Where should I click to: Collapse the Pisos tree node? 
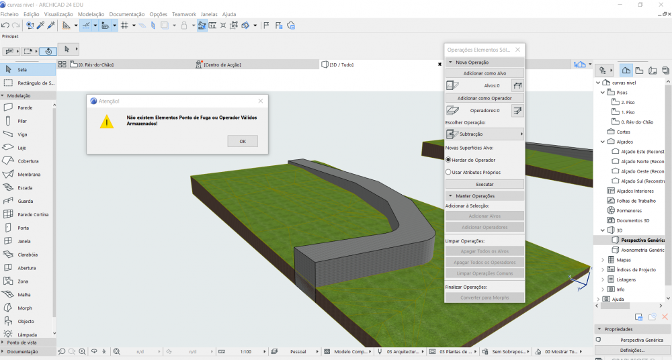[x=602, y=92]
